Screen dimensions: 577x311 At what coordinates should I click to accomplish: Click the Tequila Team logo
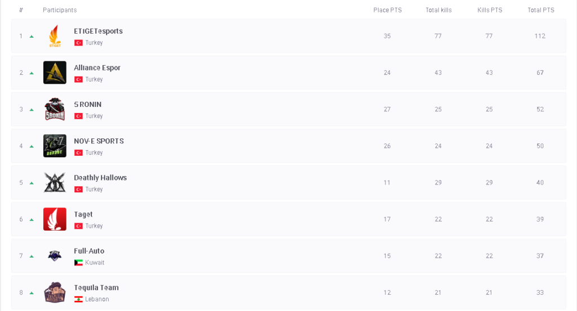[x=55, y=292]
